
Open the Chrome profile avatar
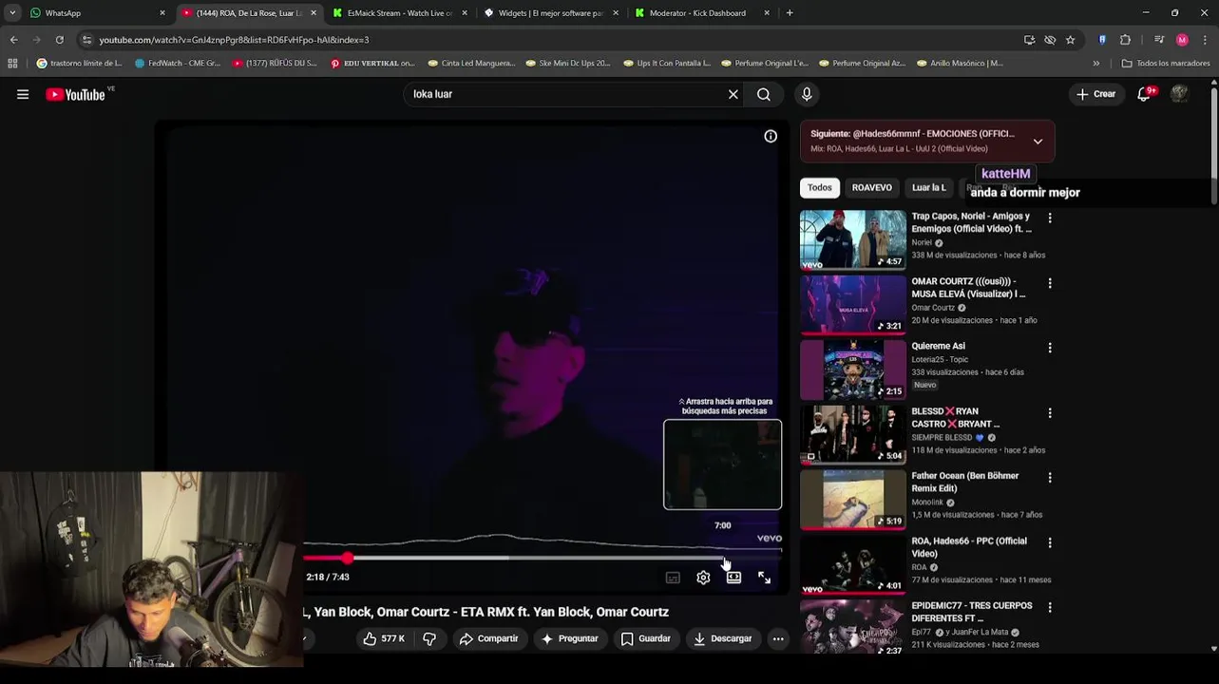(x=1182, y=40)
